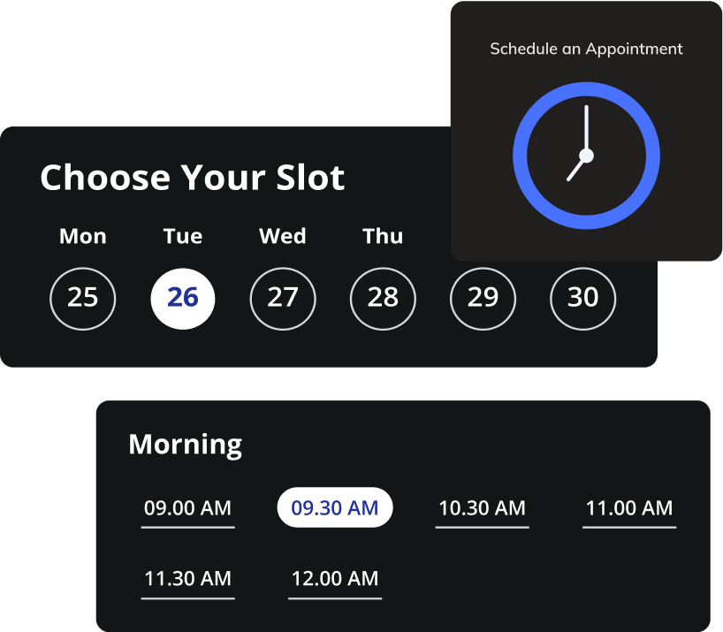Choose the 11.00 AM time slot
Image resolution: width=723 pixels, height=632 pixels.
(628, 508)
